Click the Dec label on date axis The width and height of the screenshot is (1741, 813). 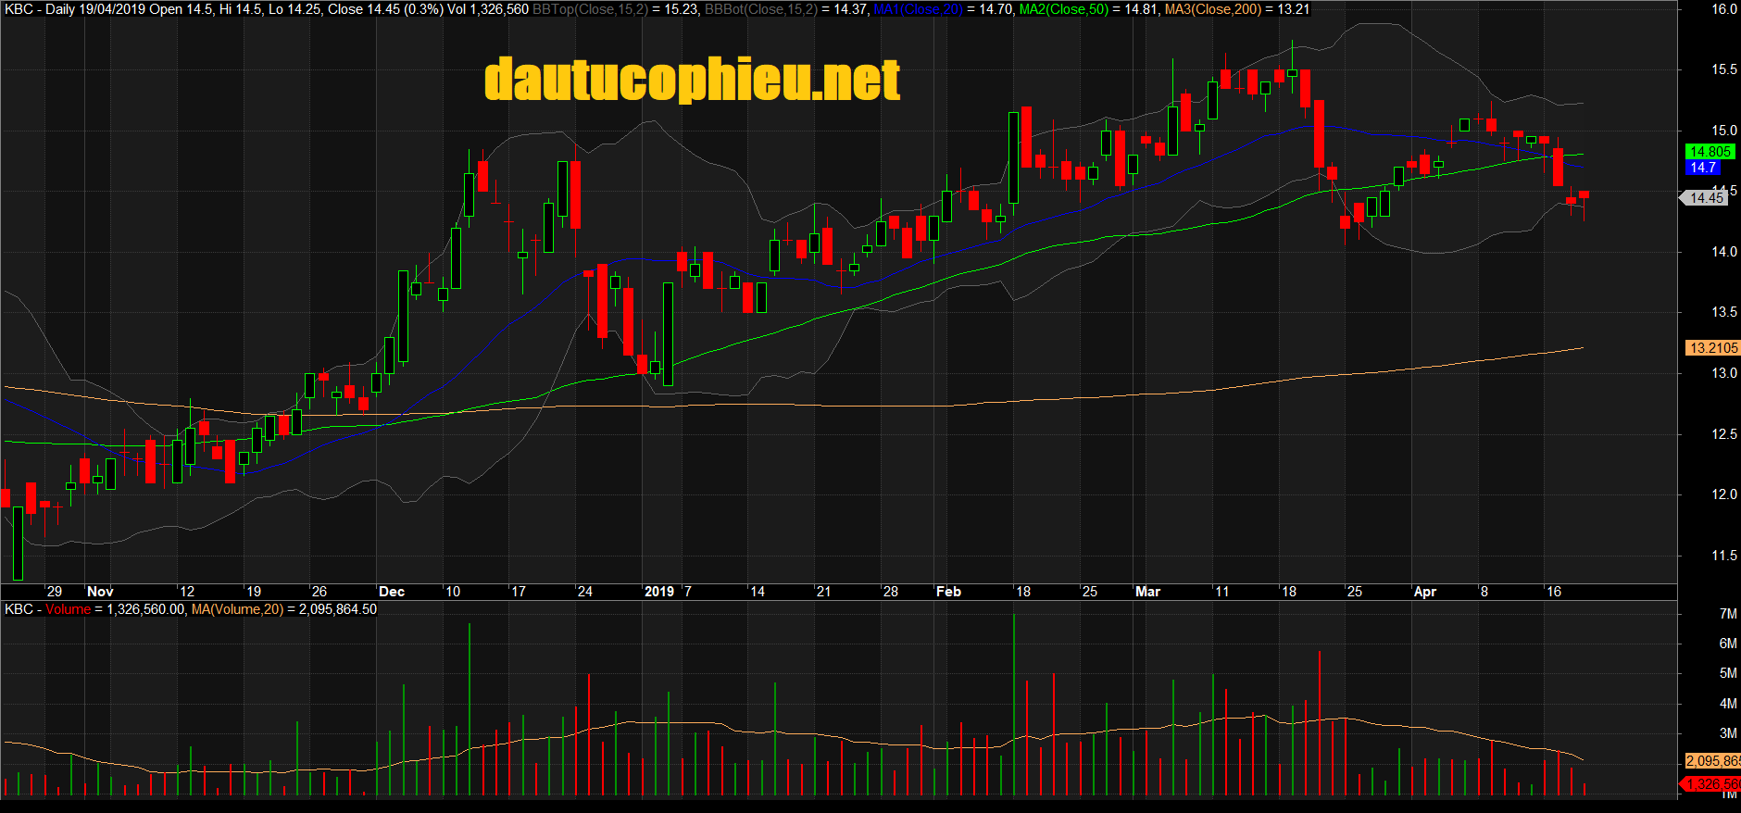click(392, 592)
